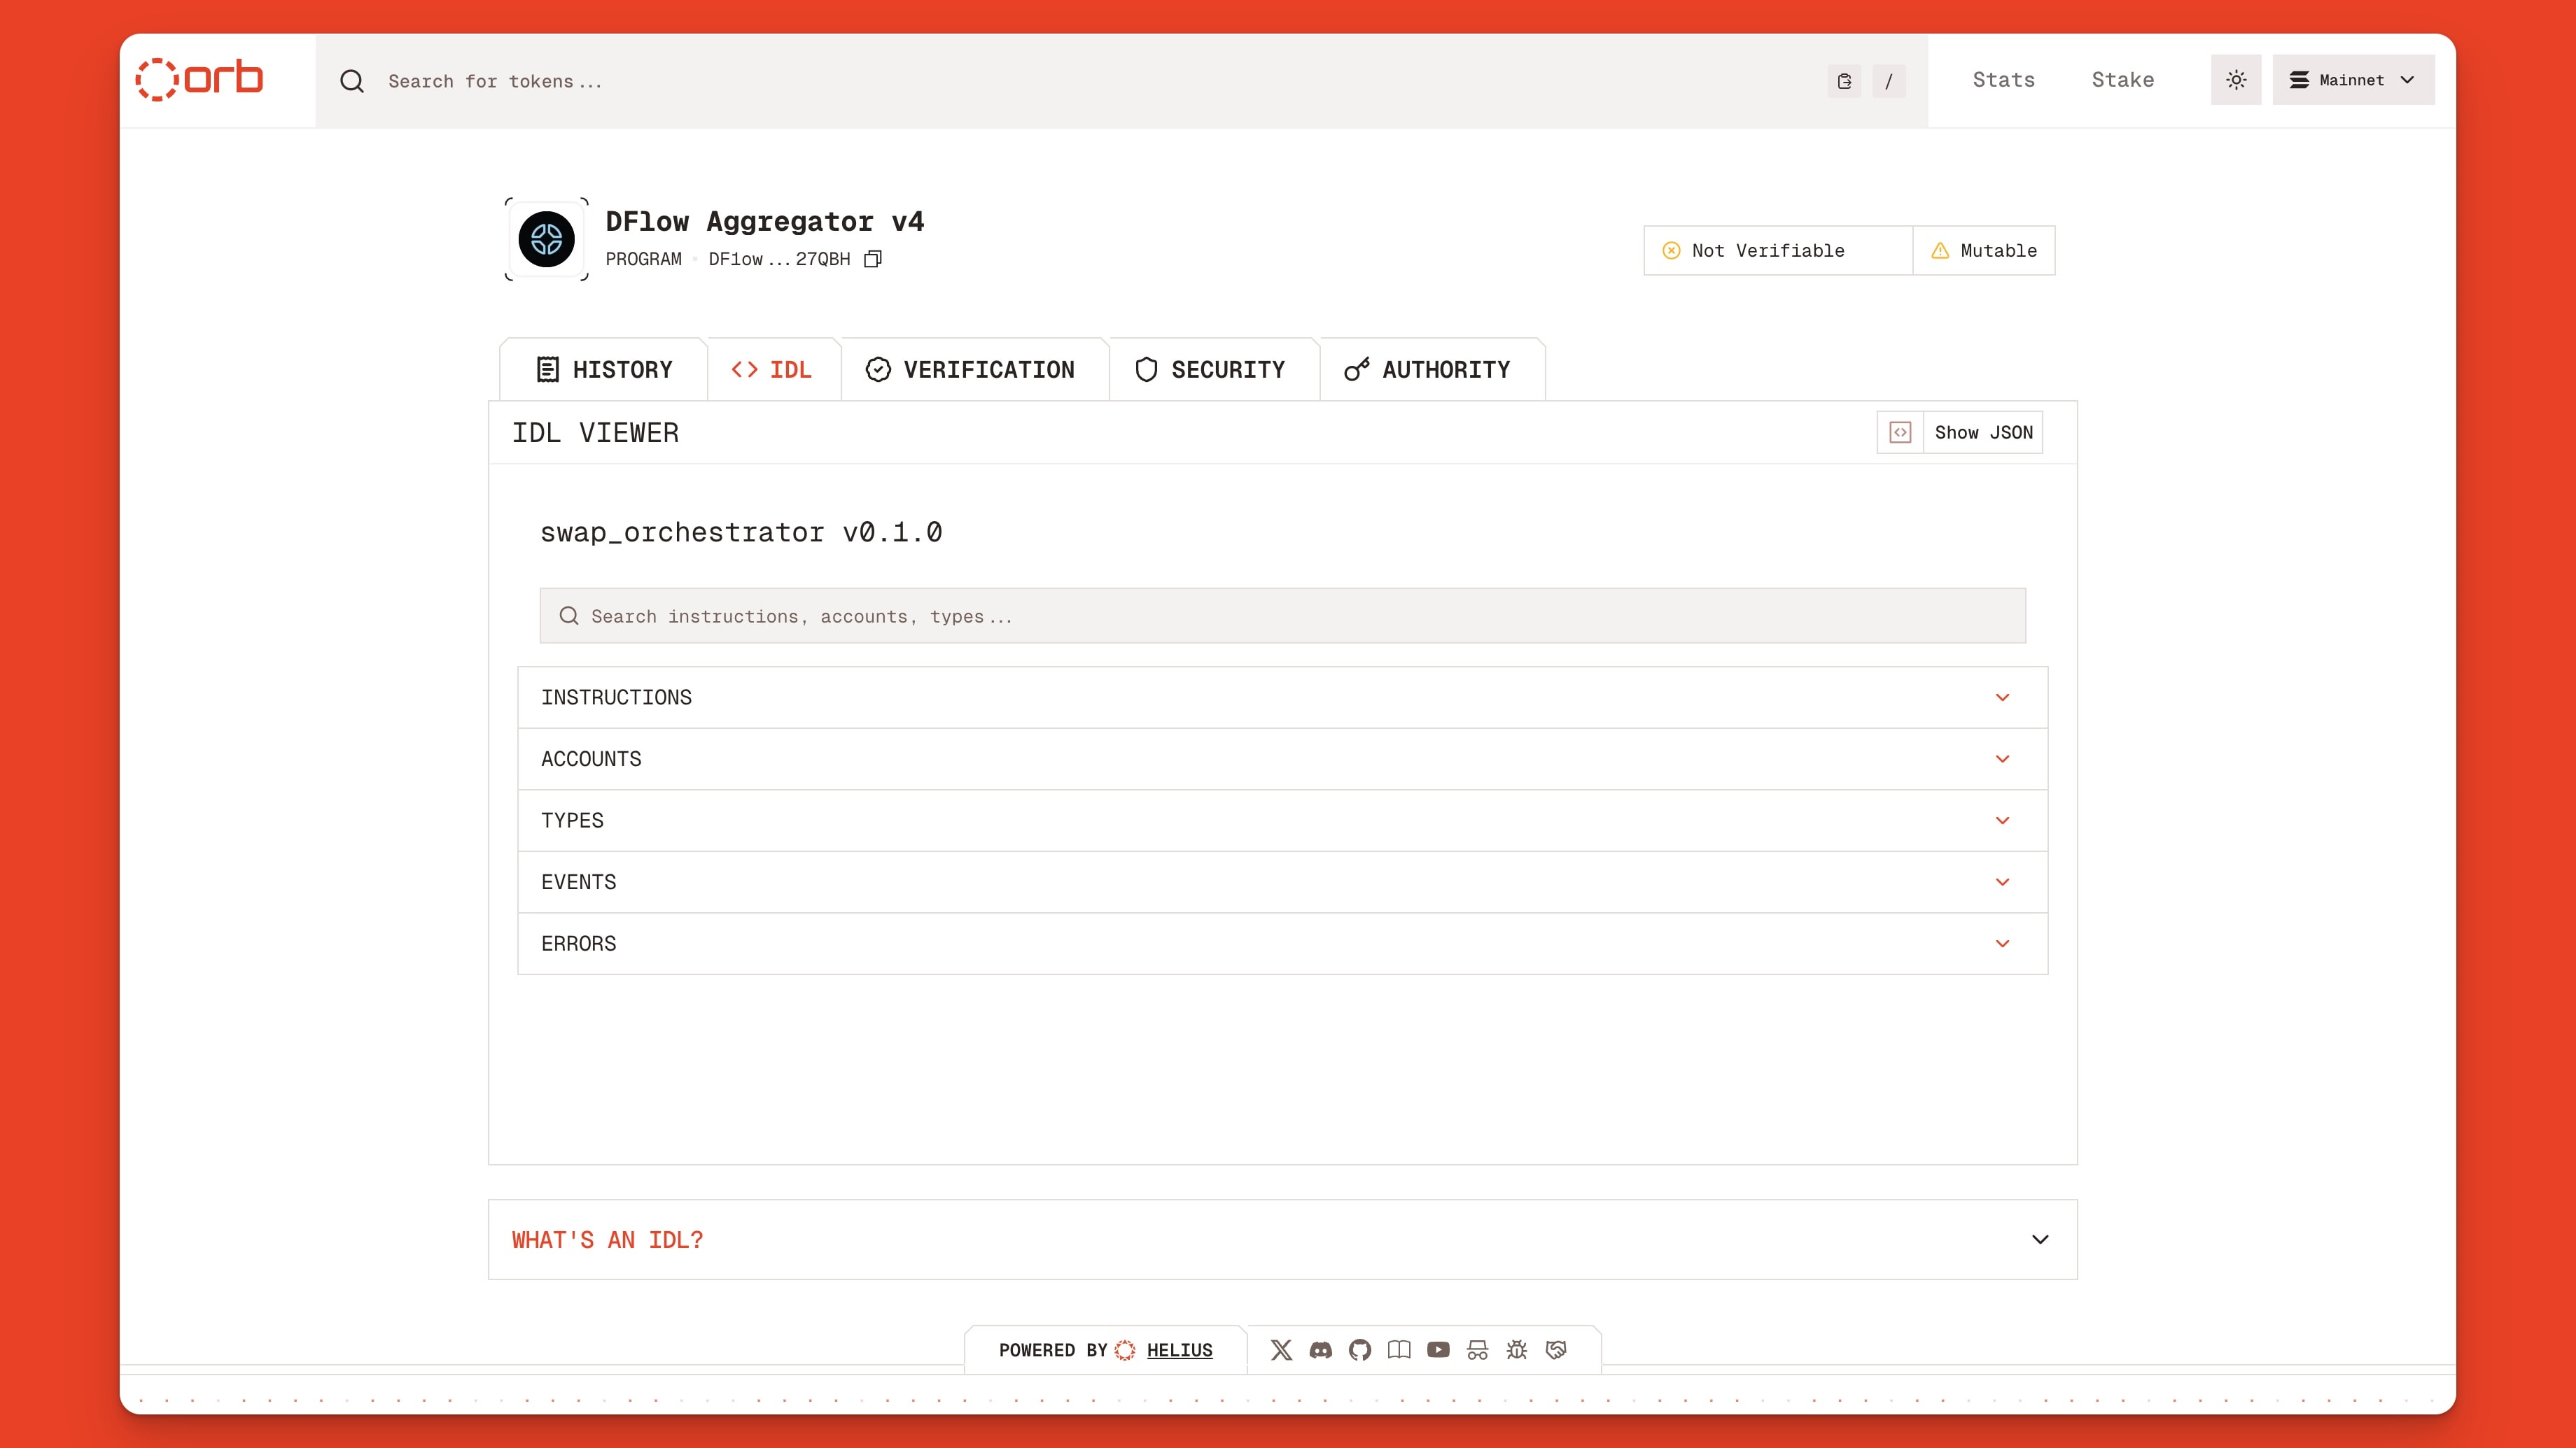Viewport: 2576px width, 1448px height.
Task: Click the bug report icon in footer
Action: pos(1517,1350)
